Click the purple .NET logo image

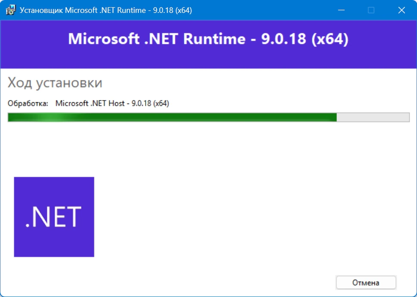[54, 217]
